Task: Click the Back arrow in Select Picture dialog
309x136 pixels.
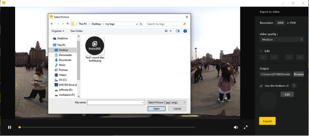Action: pos(52,24)
